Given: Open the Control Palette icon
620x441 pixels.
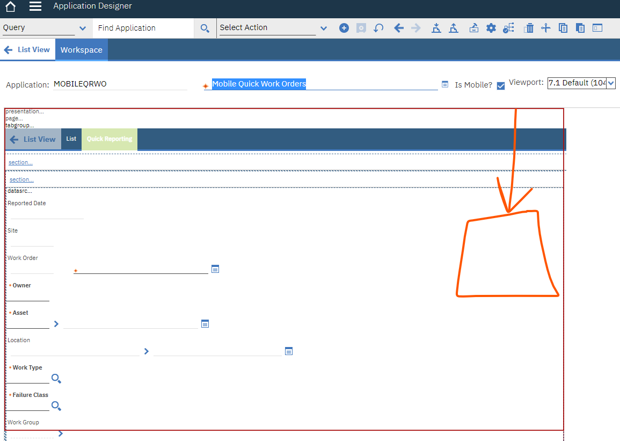Looking at the screenshot, I should point(473,28).
